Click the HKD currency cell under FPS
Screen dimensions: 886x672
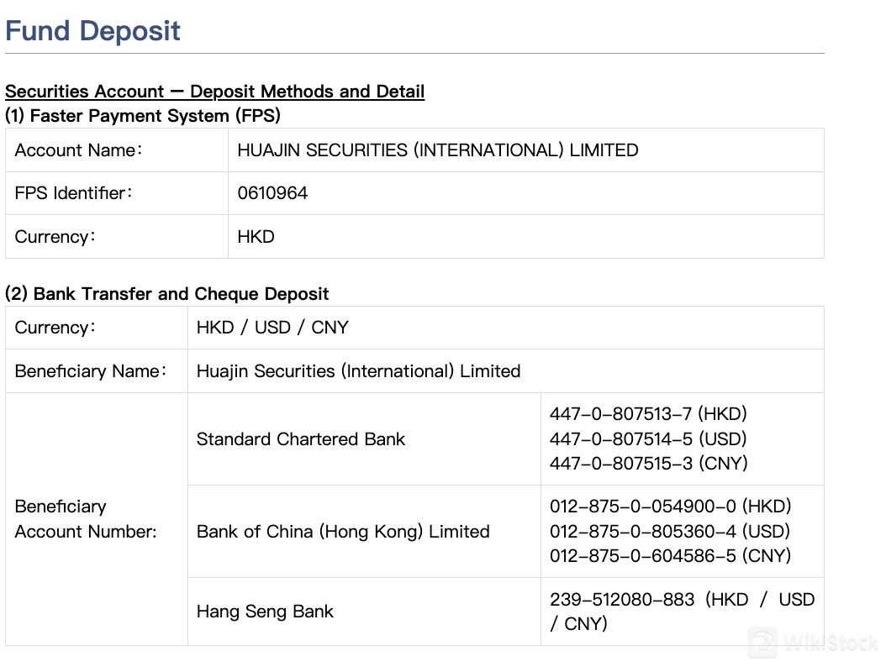(x=256, y=237)
